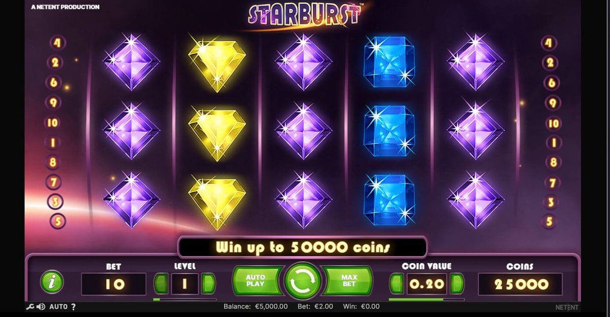Select payline 10 on right side

[x=553, y=123]
